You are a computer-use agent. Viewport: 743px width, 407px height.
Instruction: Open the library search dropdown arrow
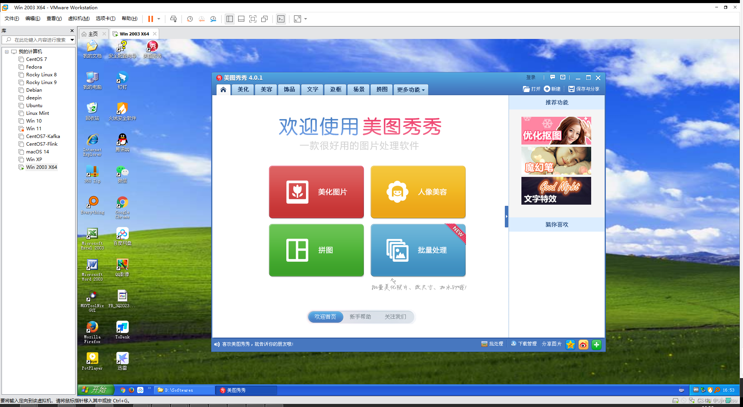point(72,40)
